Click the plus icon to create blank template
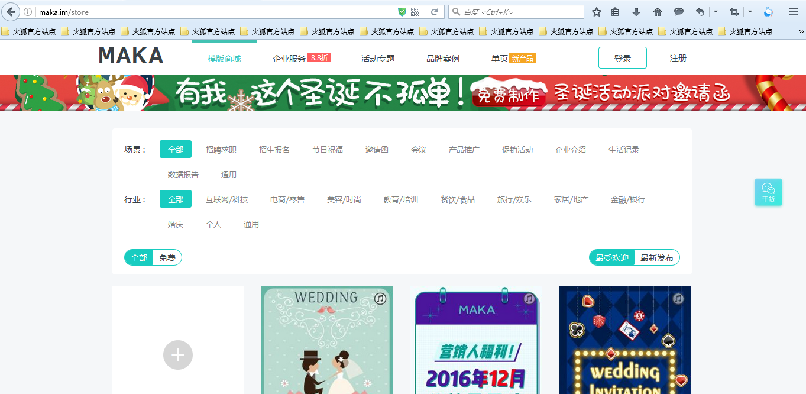 coord(177,355)
